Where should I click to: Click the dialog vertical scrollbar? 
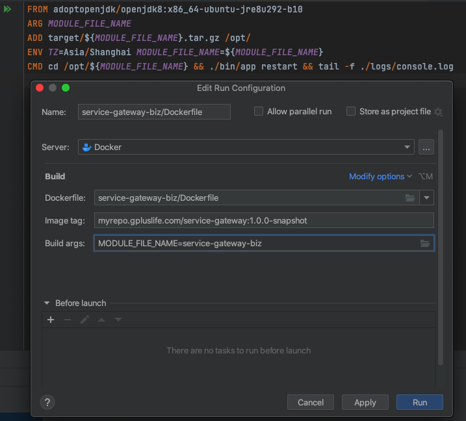pyautogui.click(x=441, y=247)
